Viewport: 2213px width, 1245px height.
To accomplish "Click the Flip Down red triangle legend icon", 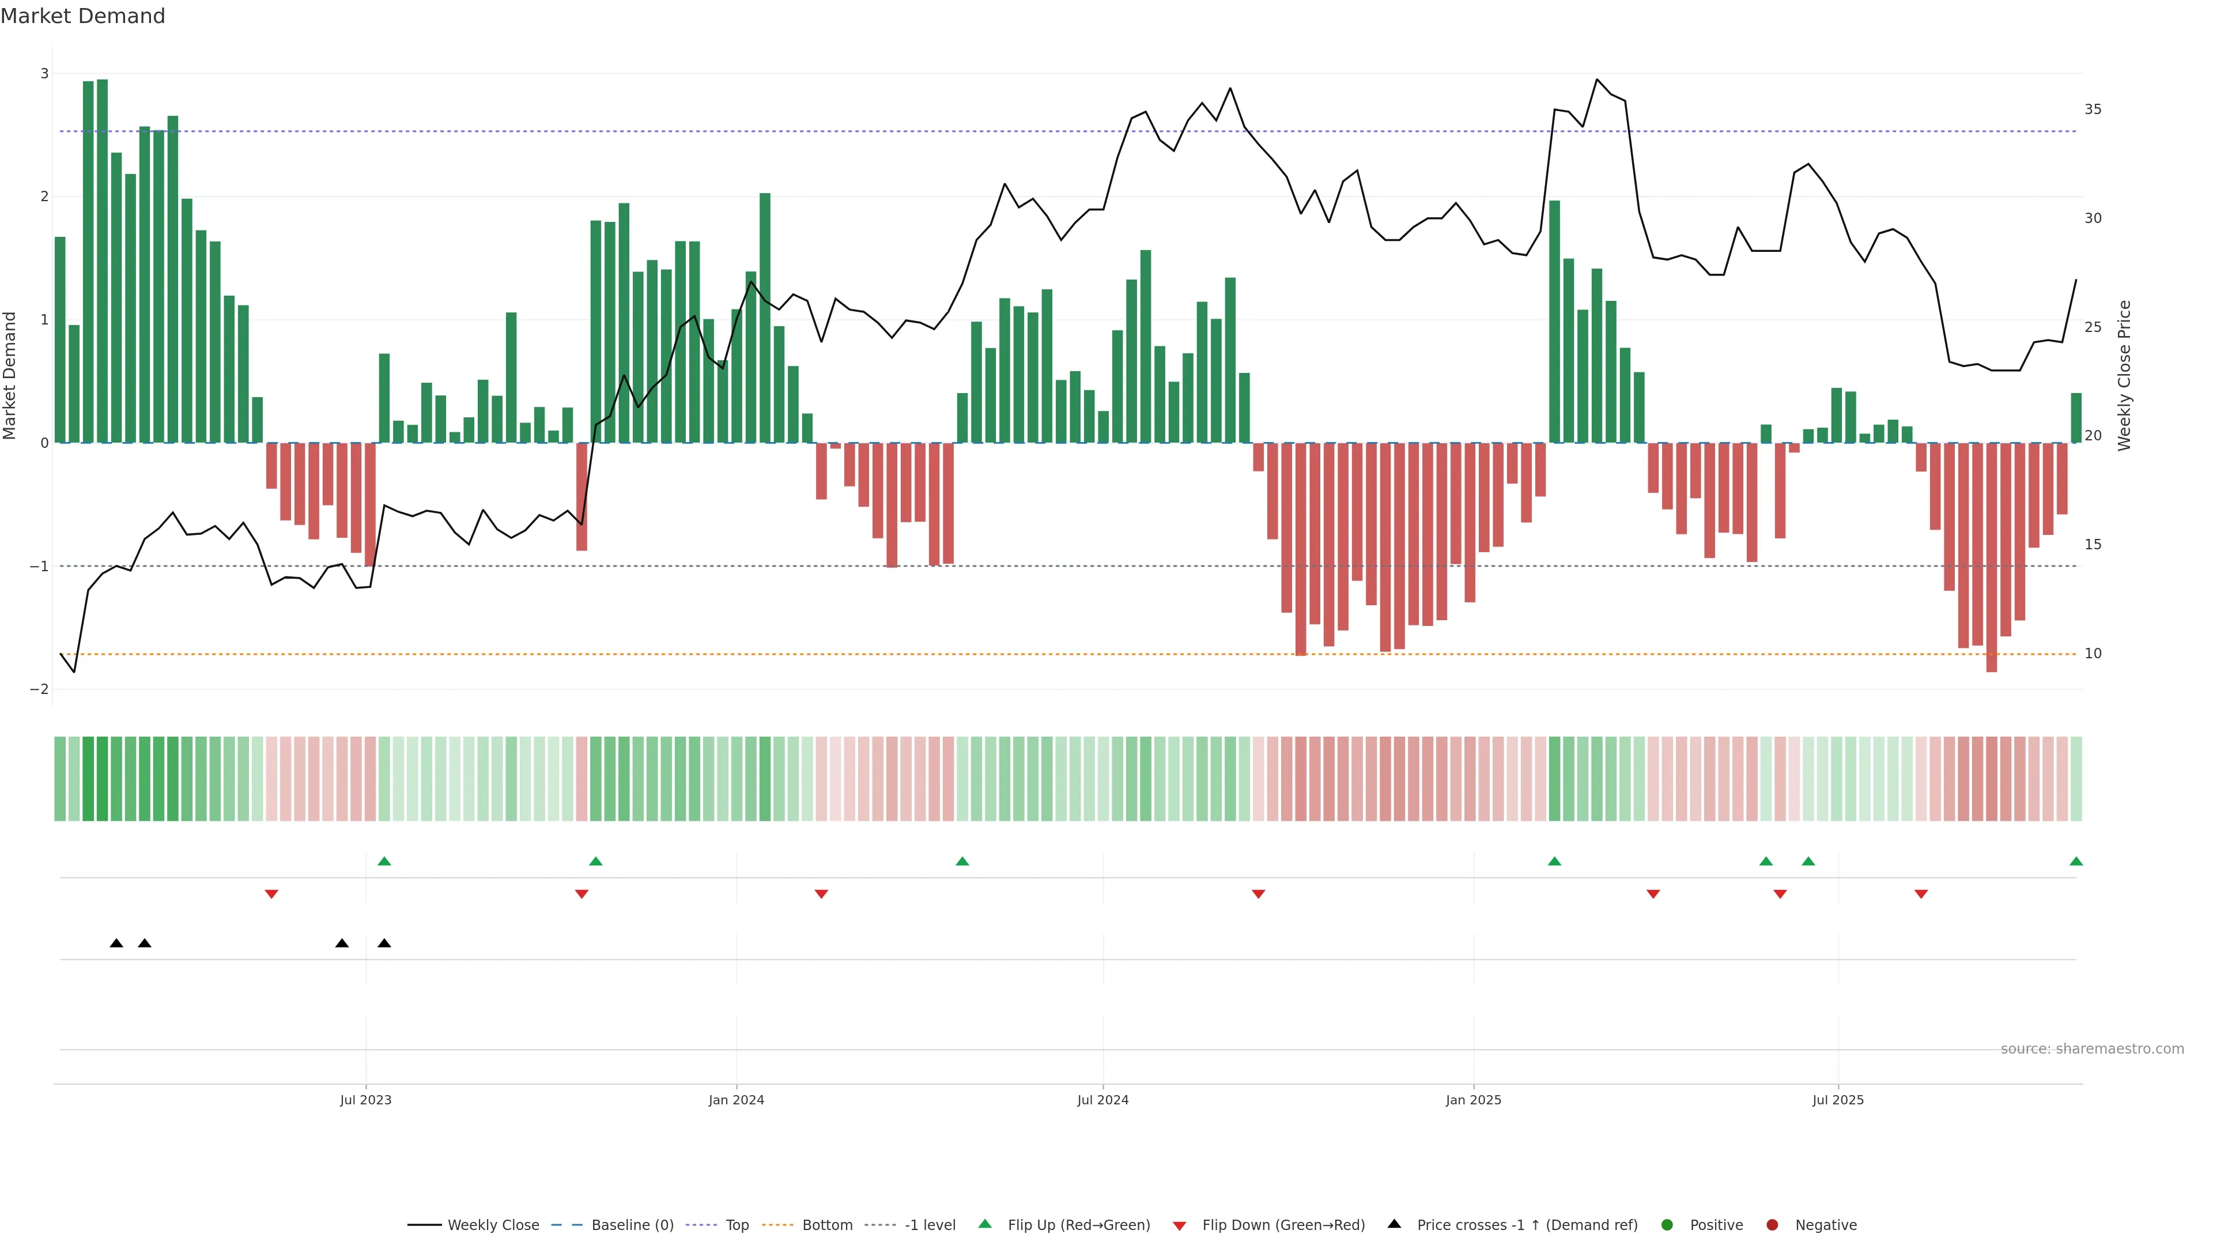I will point(1180,1225).
